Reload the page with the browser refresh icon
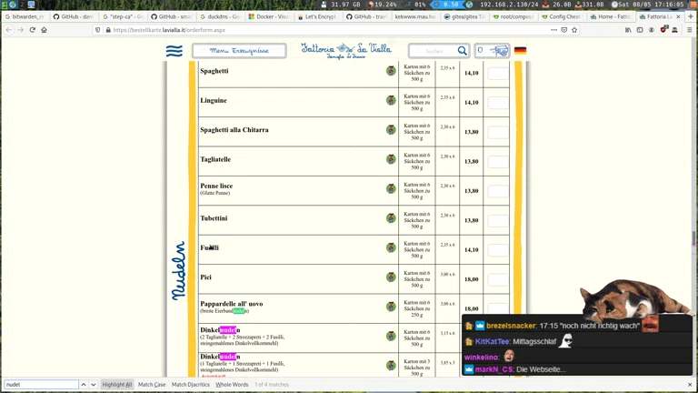Viewport: 698px width, 393px height. click(x=32, y=30)
